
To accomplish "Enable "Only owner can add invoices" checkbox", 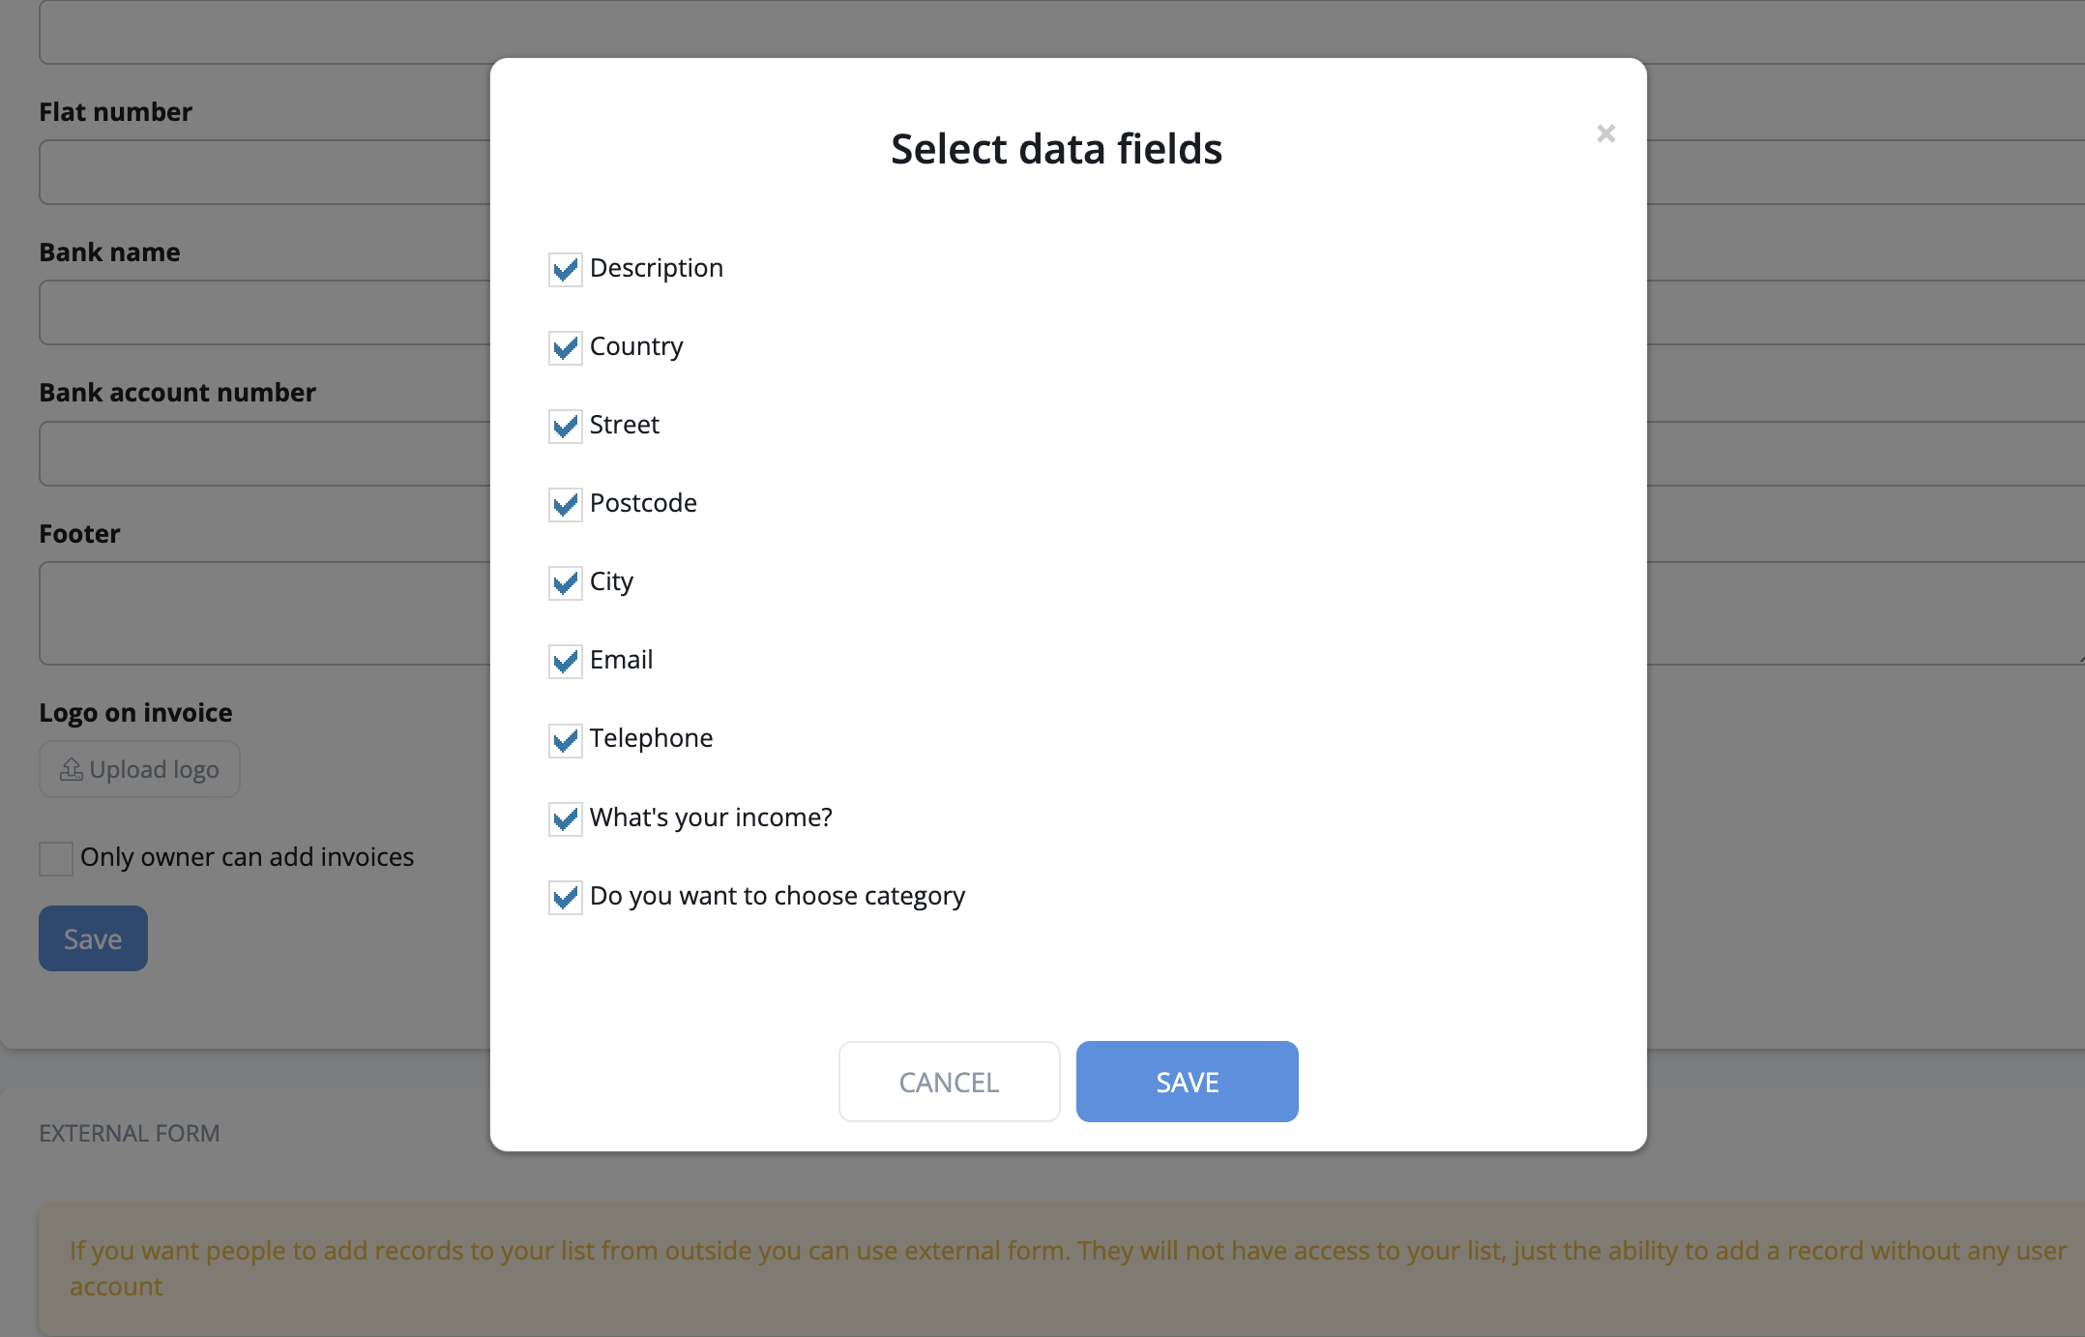I will tap(56, 858).
